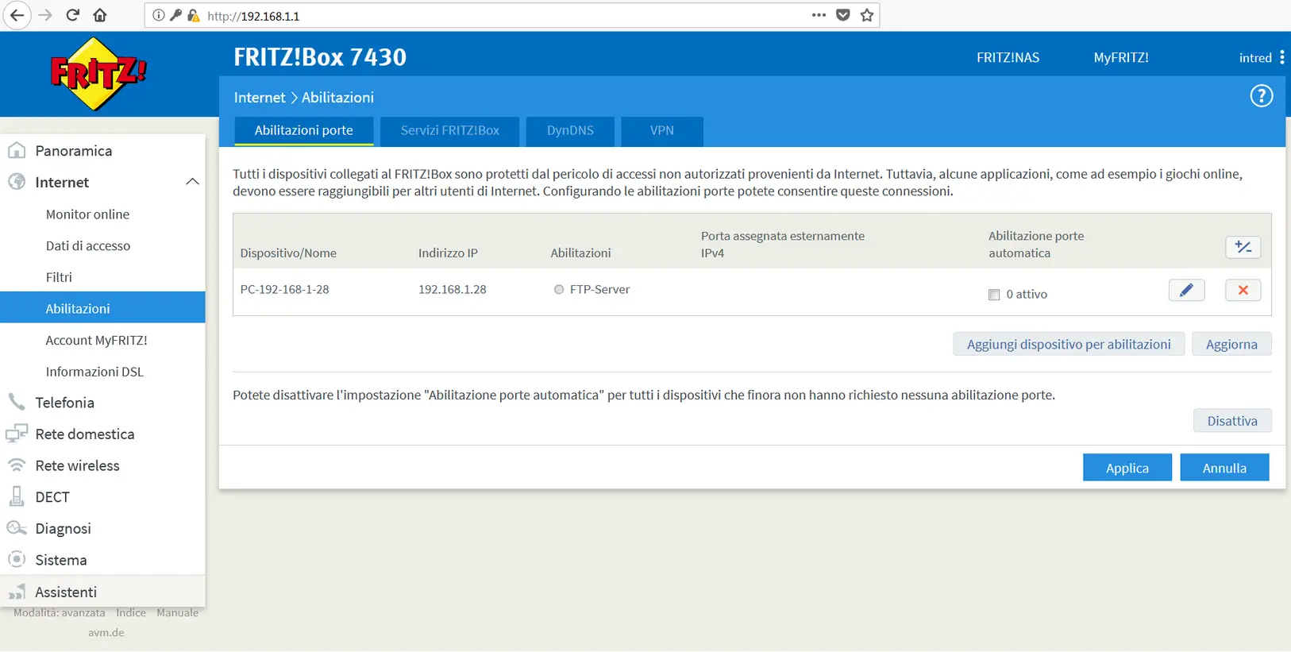This screenshot has width=1291, height=652.
Task: Open Dati di accesso in the sidebar
Action: [x=88, y=245]
